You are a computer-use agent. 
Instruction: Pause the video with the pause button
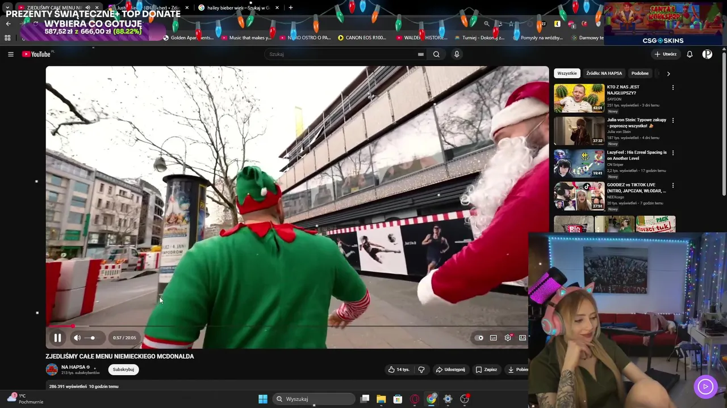(57, 338)
